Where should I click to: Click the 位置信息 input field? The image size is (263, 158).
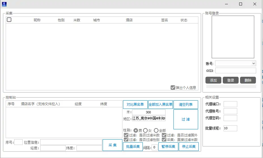point(71,142)
